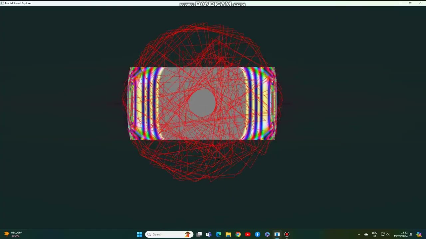Open the Clipchamp taskbar icon

(x=267, y=234)
